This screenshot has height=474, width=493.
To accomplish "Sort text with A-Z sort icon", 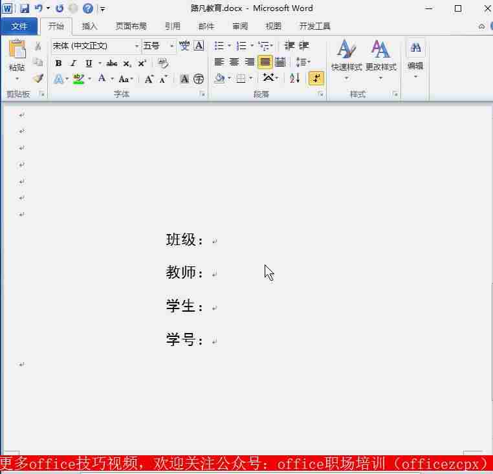I will 294,78.
